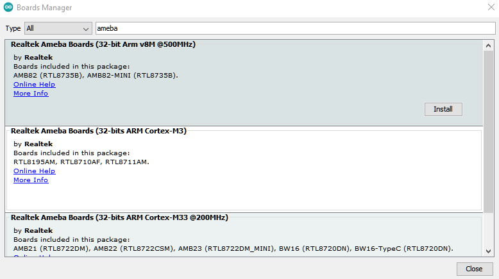Open Online Help for the AMB82 package
The image size is (499, 279).
click(34, 84)
